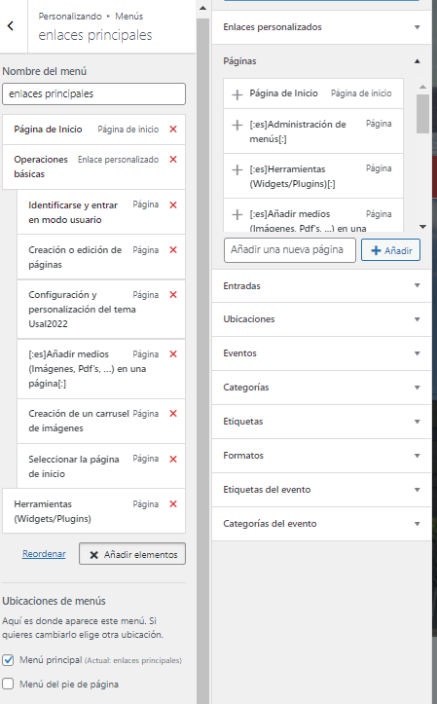Screen dimensions: 437x704
Task: Go back using the left chevron arrow
Action: (11, 26)
